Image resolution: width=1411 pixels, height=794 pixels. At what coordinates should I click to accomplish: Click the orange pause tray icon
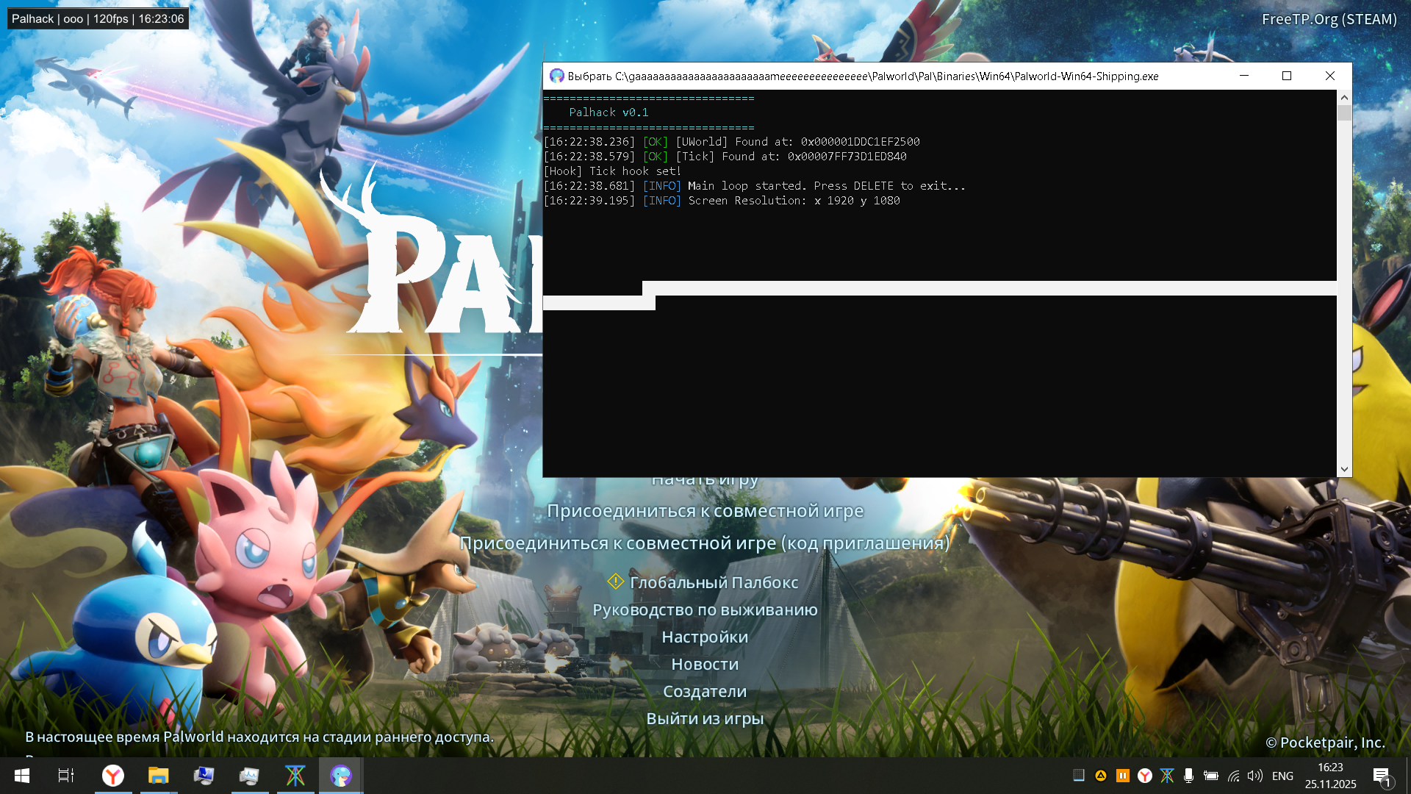[x=1122, y=776]
